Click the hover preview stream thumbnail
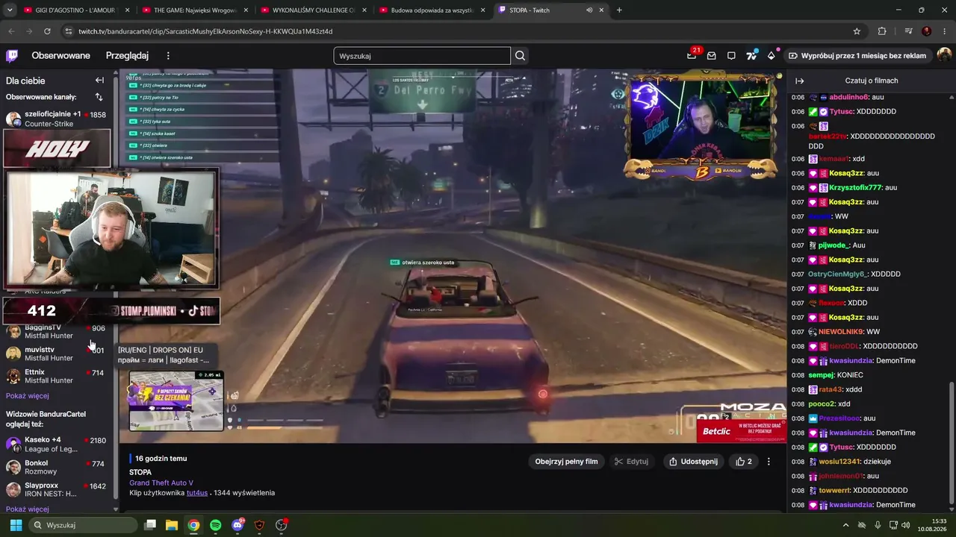The height and width of the screenshot is (537, 956). (x=176, y=401)
